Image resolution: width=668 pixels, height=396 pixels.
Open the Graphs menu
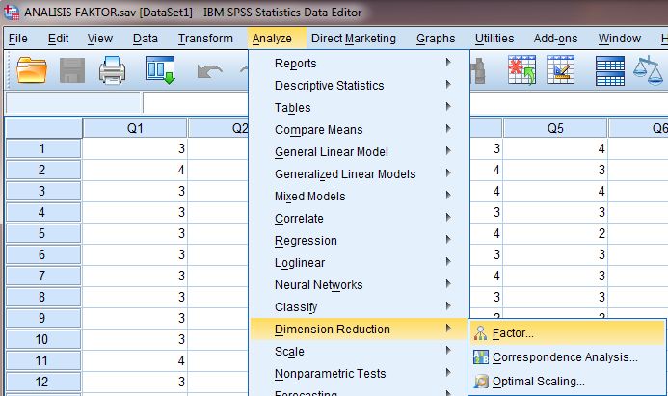(436, 39)
